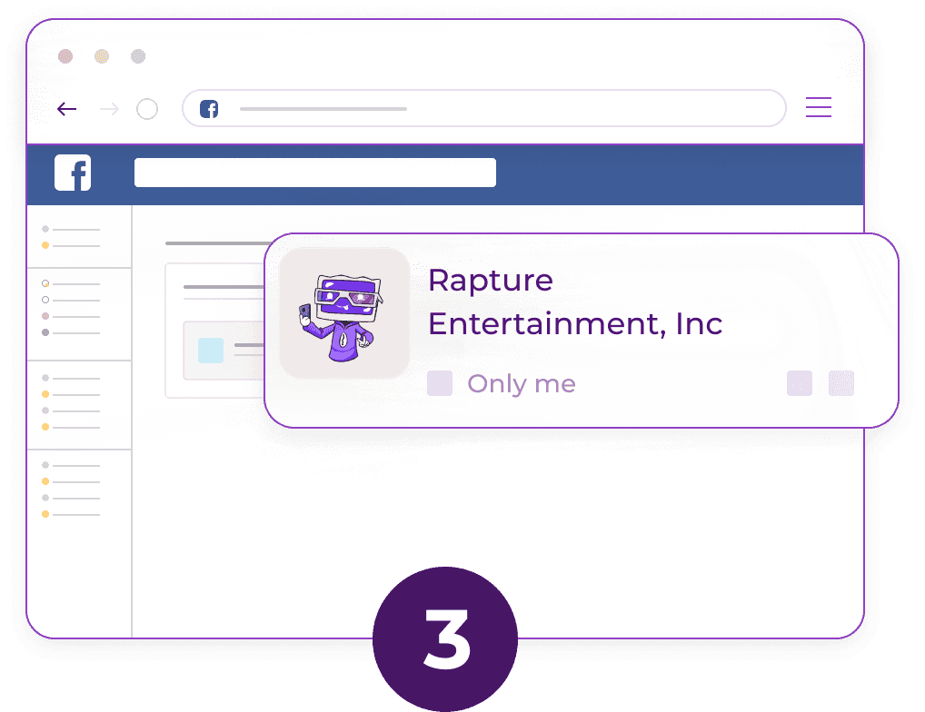
Task: Click the "Rapture Entertainment, Inc" app name
Action: coord(574,302)
